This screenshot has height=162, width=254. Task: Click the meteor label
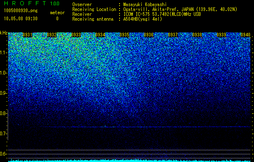coord(57,13)
